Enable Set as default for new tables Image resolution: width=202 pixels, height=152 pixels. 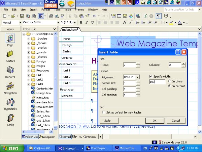104,112
